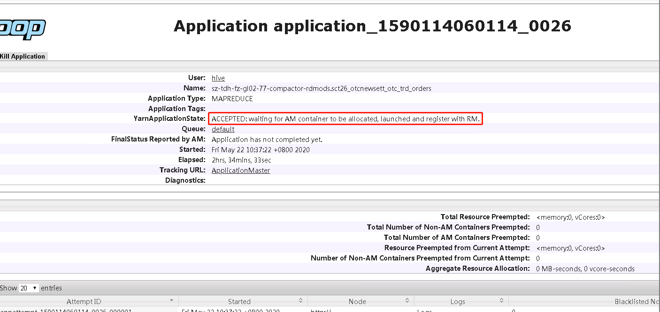Open the ApplicationMaster tracking URL

(241, 171)
